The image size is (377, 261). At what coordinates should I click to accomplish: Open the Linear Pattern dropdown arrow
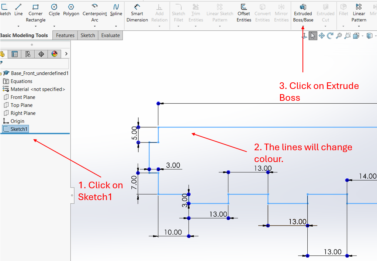pos(359,26)
